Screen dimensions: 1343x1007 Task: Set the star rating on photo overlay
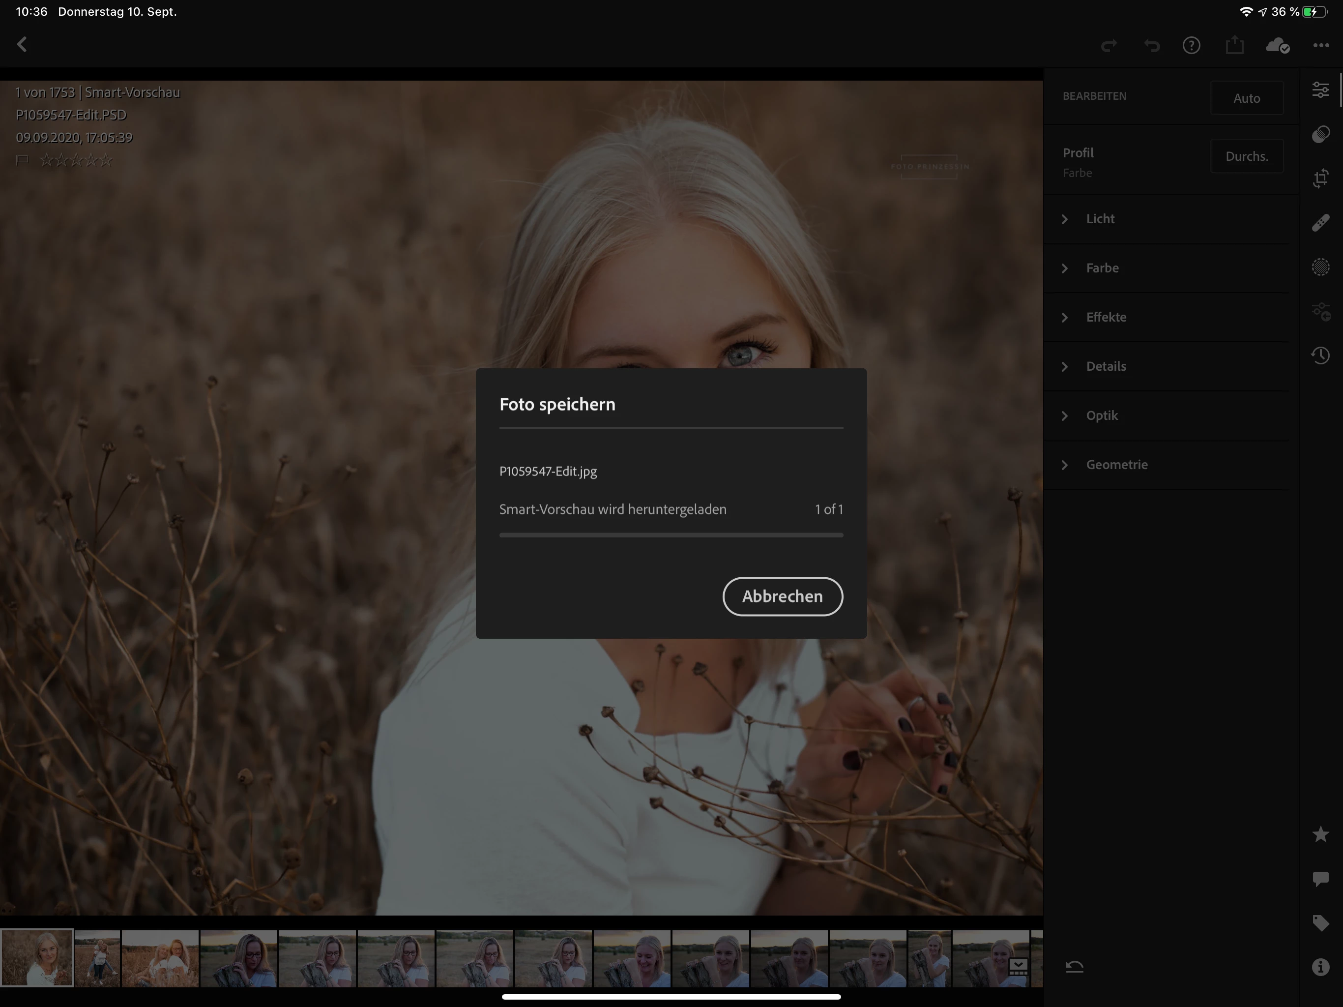coord(76,160)
